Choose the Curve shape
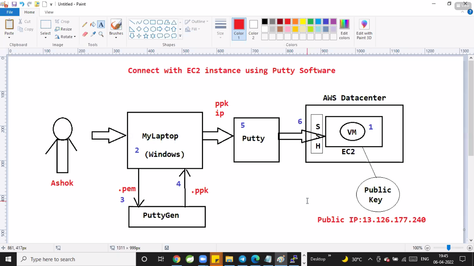 point(139,22)
